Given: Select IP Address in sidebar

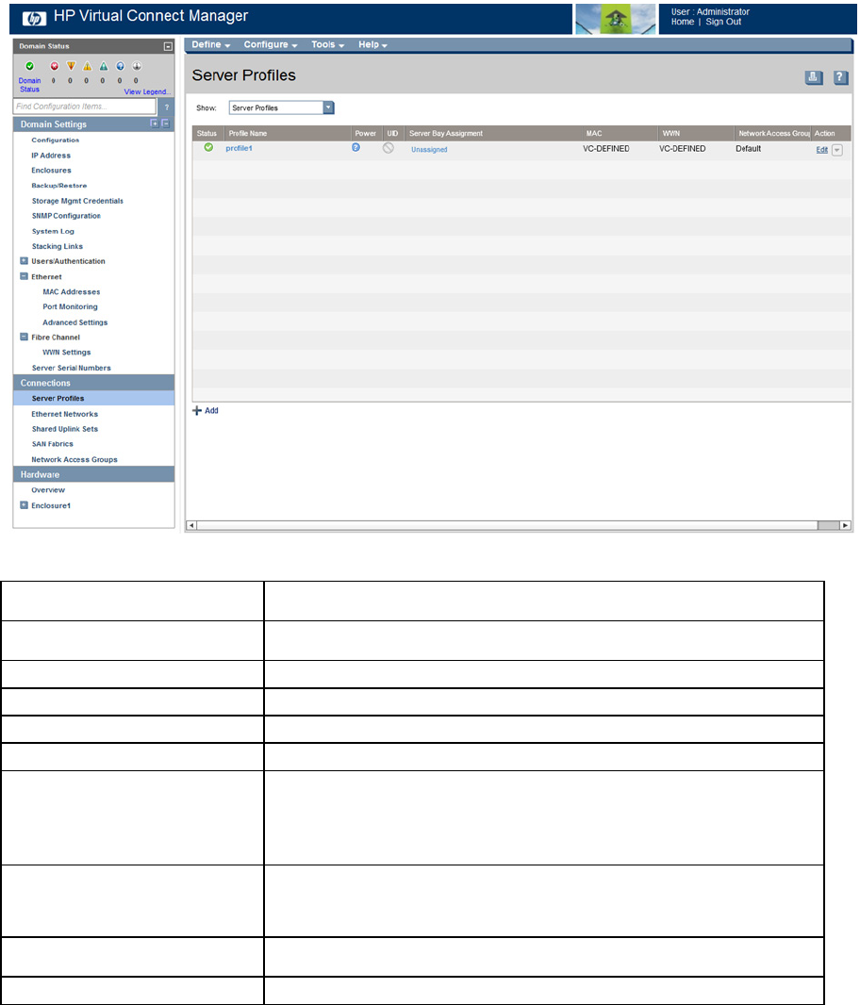Looking at the screenshot, I should (51, 156).
